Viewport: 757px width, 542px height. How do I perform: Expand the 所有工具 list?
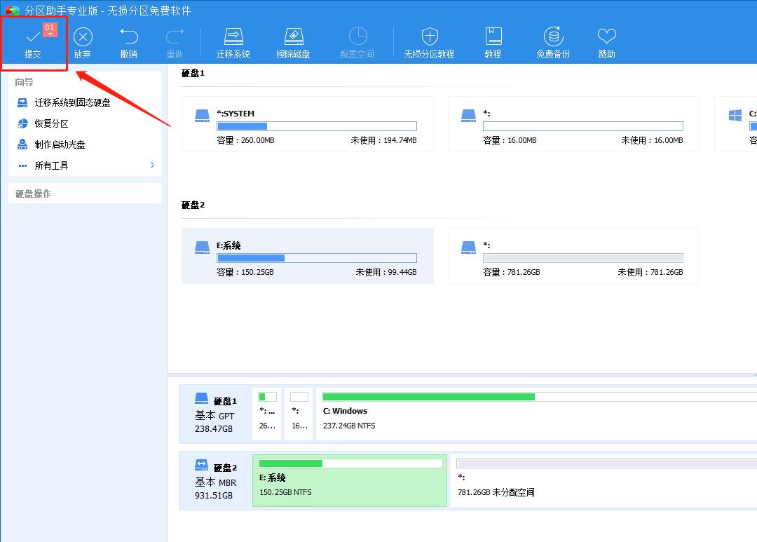pos(51,165)
